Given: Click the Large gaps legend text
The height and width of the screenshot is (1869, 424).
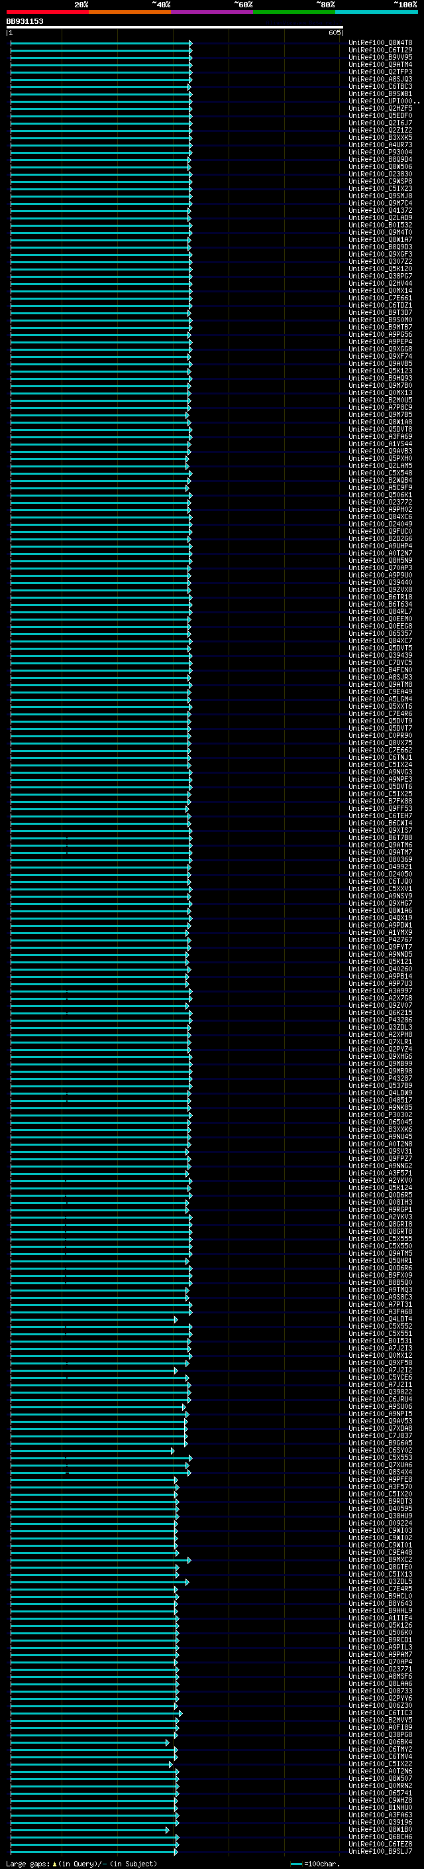Looking at the screenshot, I should click(28, 1863).
